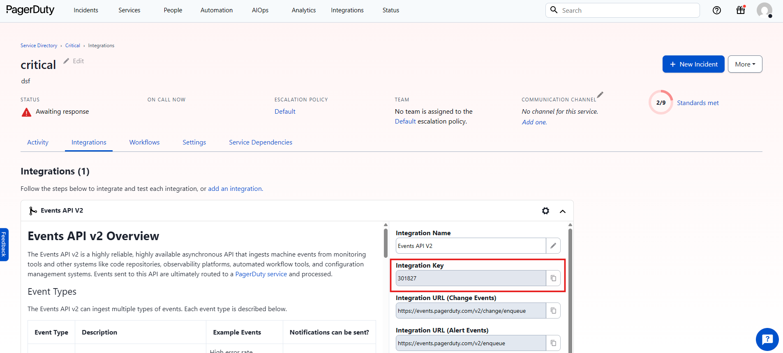The width and height of the screenshot is (783, 353).
Task: Collapse the Events API V2 panel
Action: pos(563,211)
